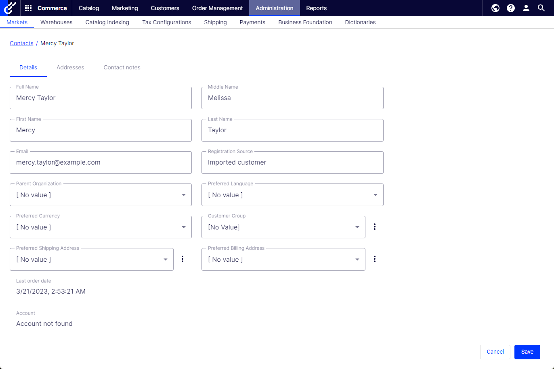Expand the Preferred Shipping Address dropdown
Image resolution: width=554 pixels, height=369 pixels.
[92, 259]
